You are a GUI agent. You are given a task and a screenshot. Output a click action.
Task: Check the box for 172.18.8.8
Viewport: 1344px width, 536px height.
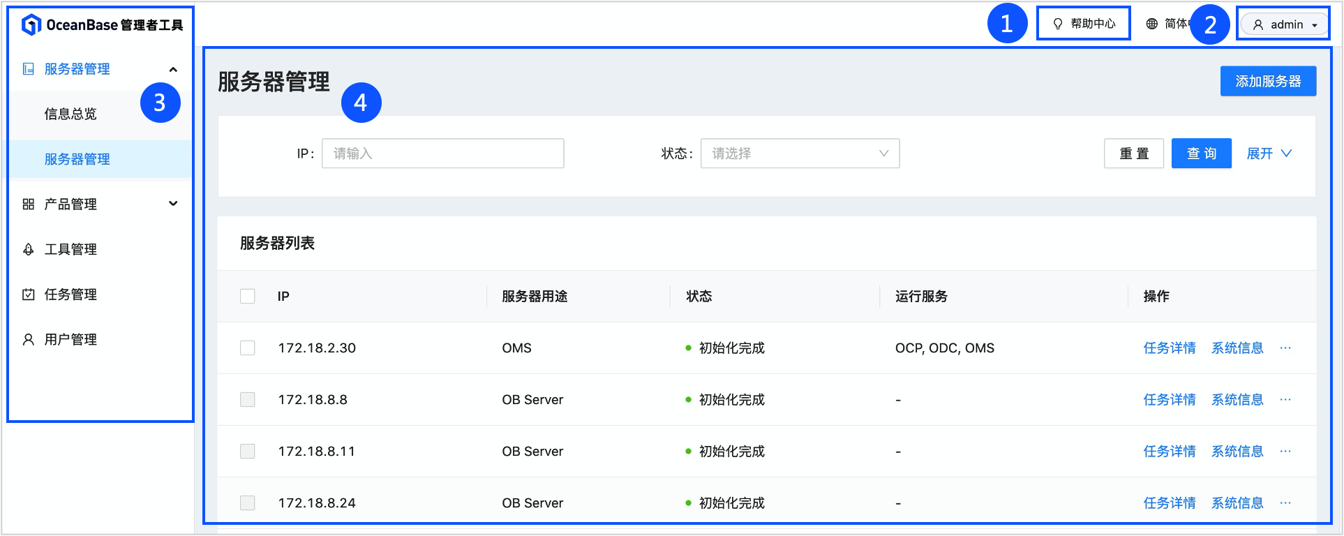(248, 399)
